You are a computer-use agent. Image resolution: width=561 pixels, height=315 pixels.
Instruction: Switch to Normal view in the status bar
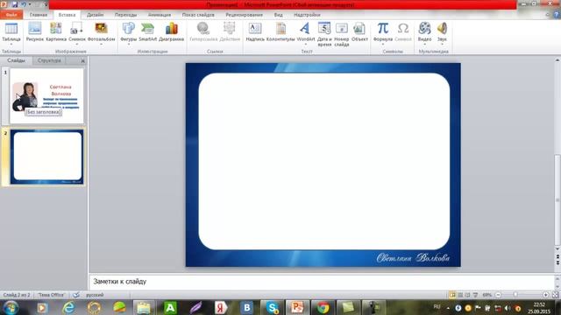click(452, 295)
